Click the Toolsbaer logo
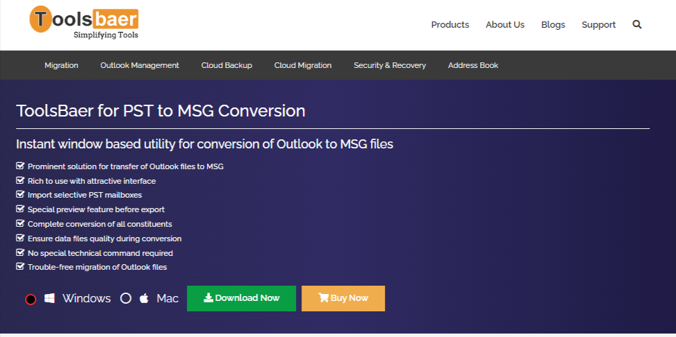676x337 pixels. 84,23
